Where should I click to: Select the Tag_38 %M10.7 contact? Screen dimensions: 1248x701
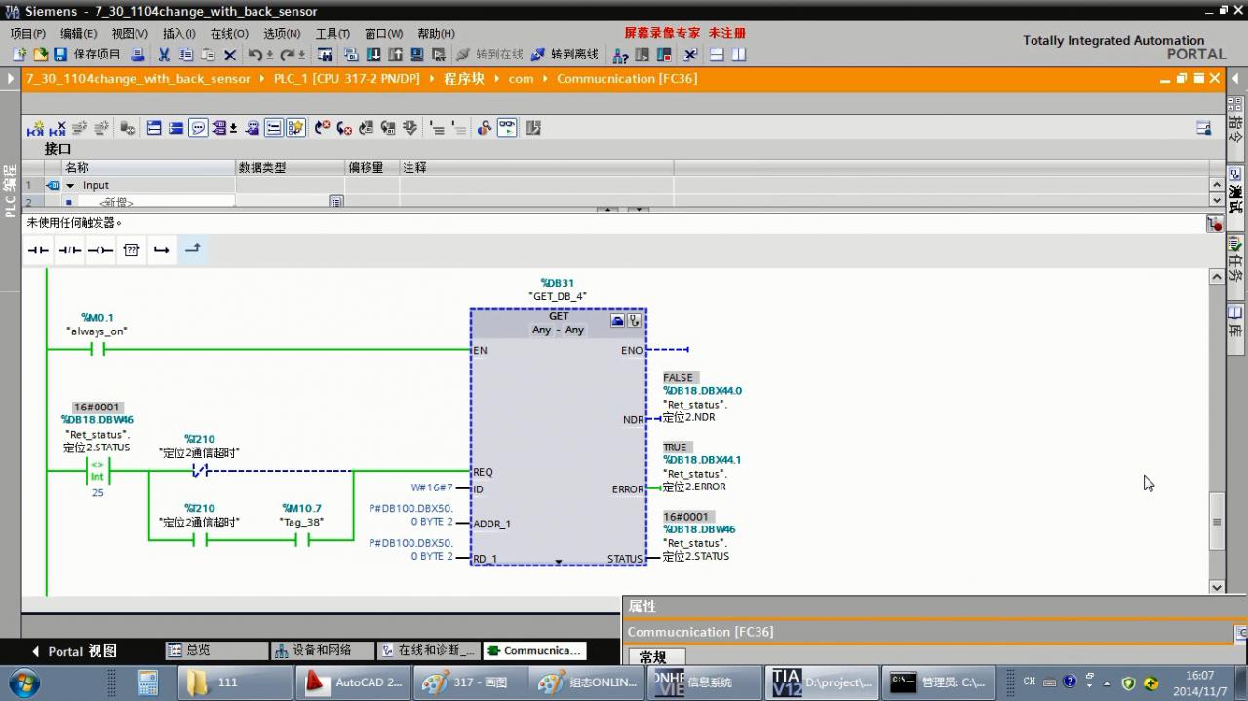tap(301, 540)
